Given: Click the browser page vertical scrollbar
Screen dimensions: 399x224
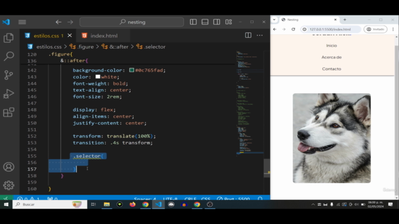Looking at the screenshot, I should (397, 117).
